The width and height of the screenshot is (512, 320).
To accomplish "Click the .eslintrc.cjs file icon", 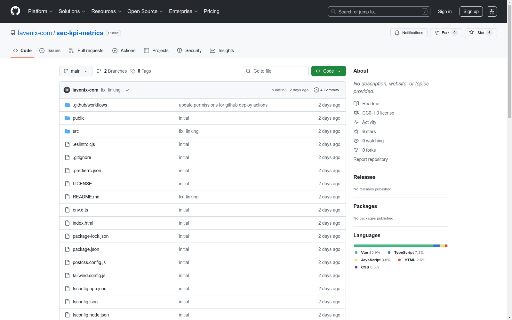I will pyautogui.click(x=67, y=144).
